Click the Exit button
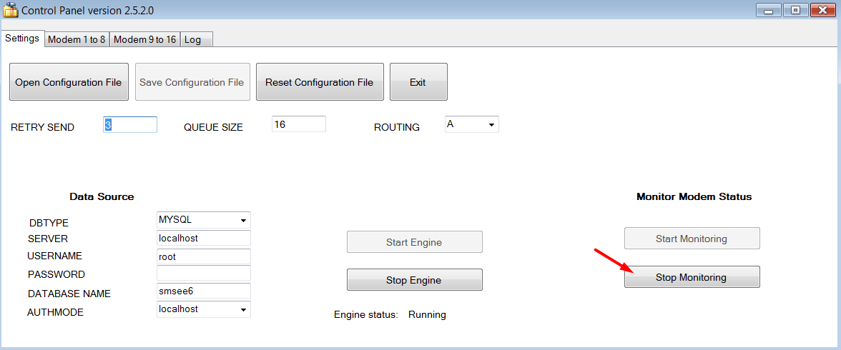Screen dimensions: 841x350 (418, 82)
